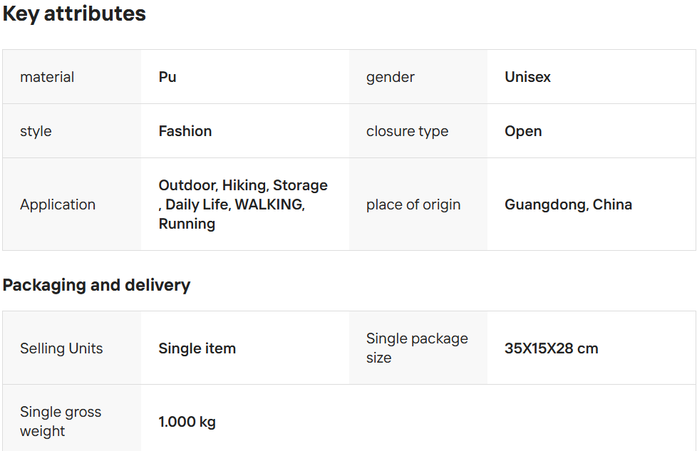
Task: Select the Fashion style value
Action: coord(185,131)
